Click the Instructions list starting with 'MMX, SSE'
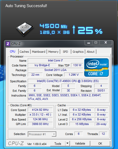118x149 pixels. tap(68, 97)
